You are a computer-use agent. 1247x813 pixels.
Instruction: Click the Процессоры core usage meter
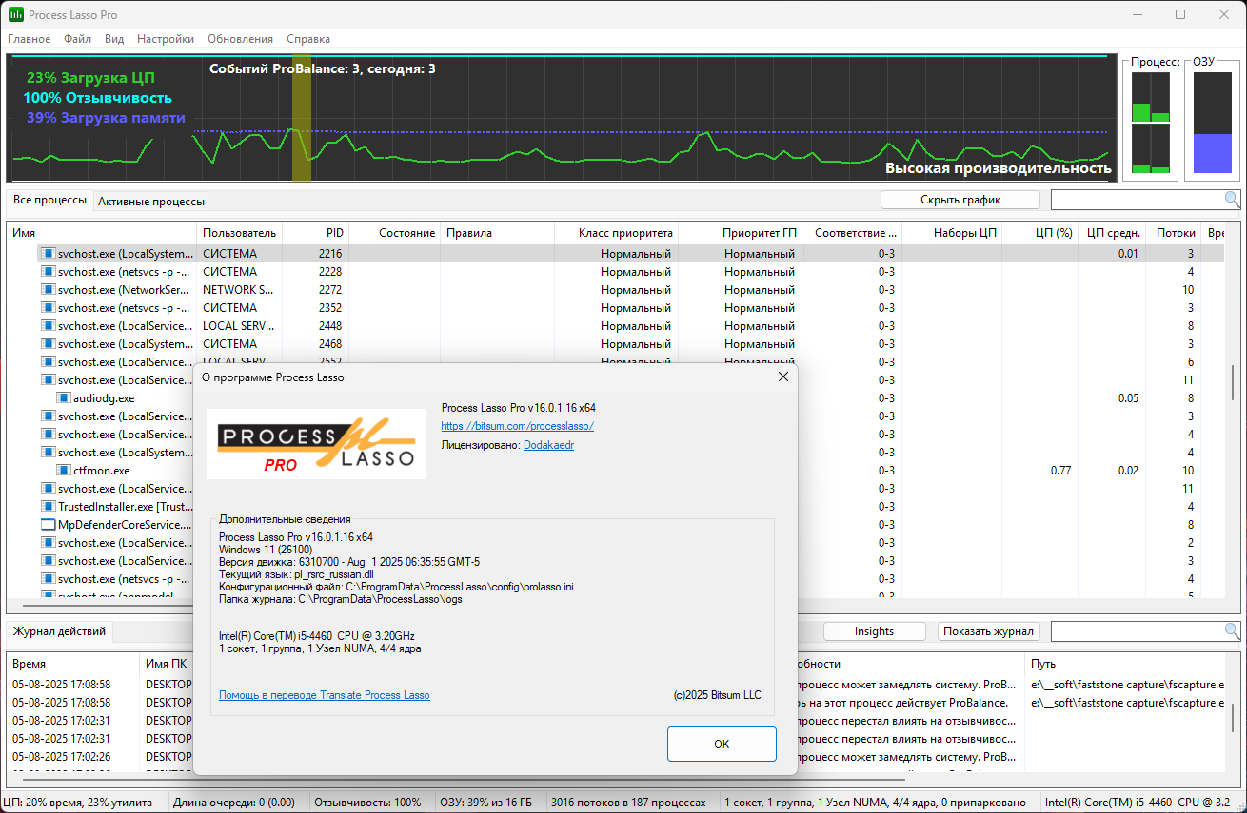click(1151, 124)
